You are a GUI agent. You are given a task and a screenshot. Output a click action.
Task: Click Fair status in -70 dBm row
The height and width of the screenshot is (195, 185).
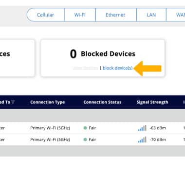pos(92,139)
